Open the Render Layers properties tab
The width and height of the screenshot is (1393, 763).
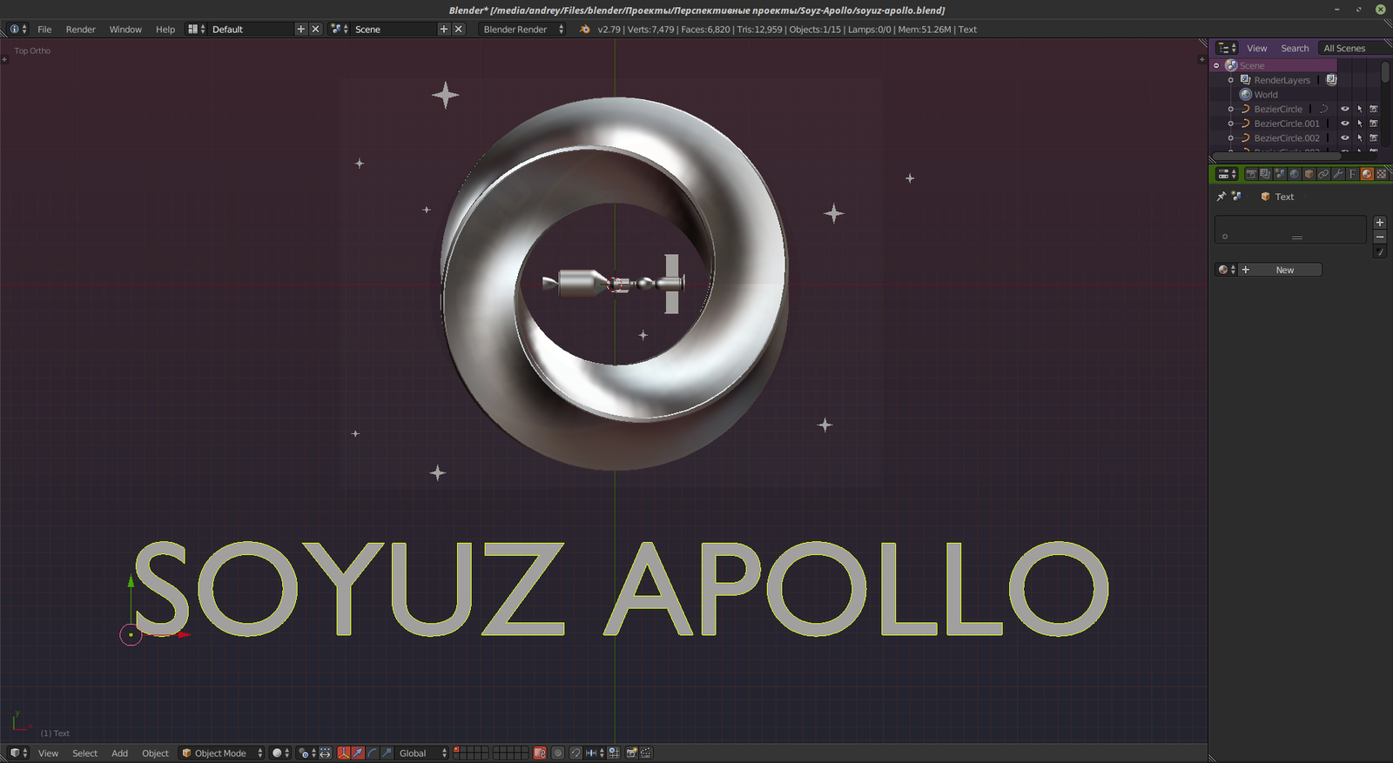point(1266,174)
